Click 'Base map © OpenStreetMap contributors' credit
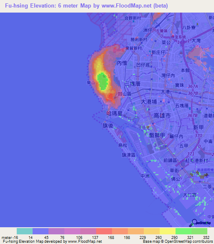Screen dimensions: 214x244 pos(178,241)
